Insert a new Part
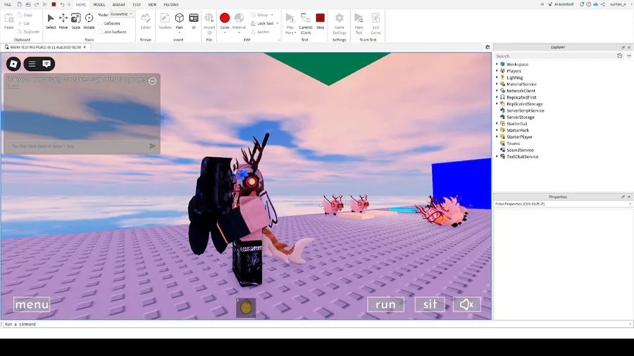The width and height of the screenshot is (634, 356). click(x=179, y=21)
